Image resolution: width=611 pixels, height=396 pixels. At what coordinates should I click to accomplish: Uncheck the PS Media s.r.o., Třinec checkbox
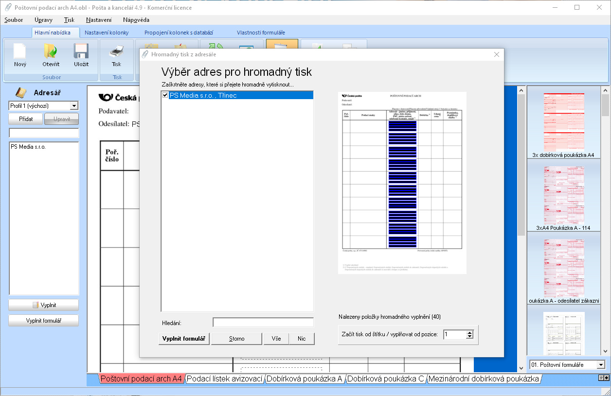pyautogui.click(x=165, y=96)
